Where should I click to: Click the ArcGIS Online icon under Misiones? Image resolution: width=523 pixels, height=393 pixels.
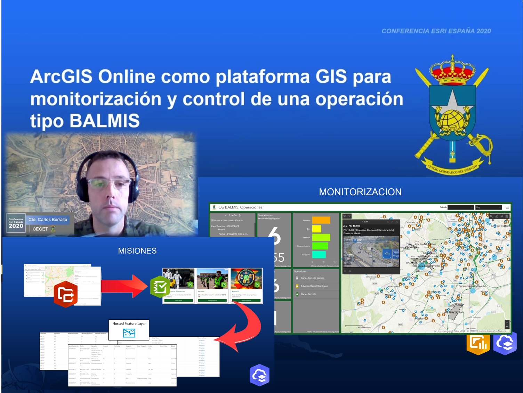[259, 375]
